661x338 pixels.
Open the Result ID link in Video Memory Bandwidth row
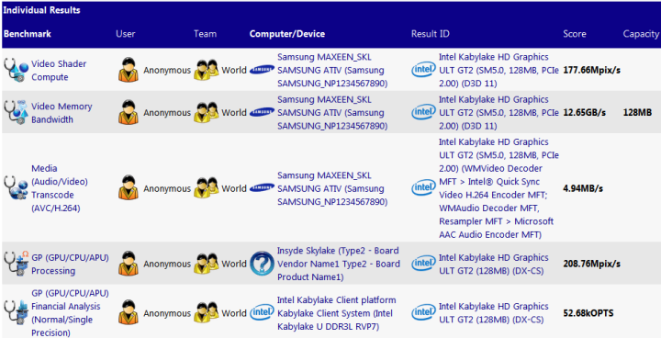499,113
